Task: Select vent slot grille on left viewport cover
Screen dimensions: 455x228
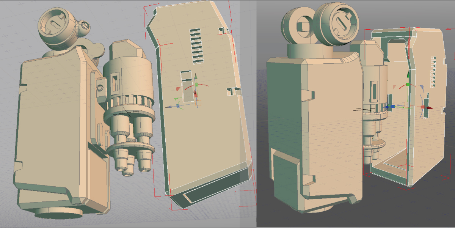Action: point(197,45)
